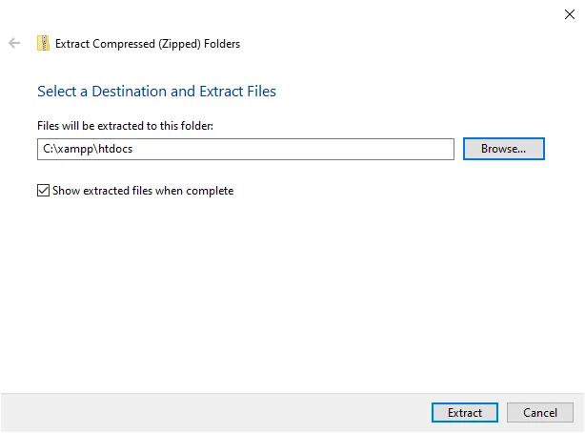Click the "Extract Compressed (Zipped) Folders" title text

148,43
